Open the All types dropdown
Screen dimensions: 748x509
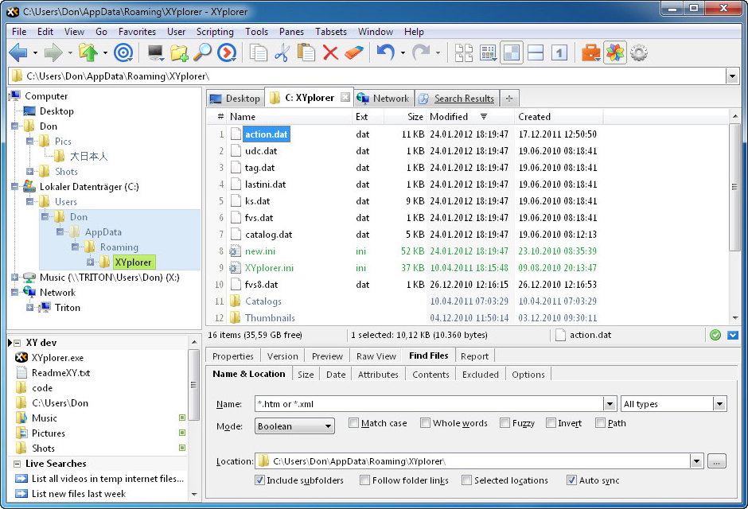(720, 404)
